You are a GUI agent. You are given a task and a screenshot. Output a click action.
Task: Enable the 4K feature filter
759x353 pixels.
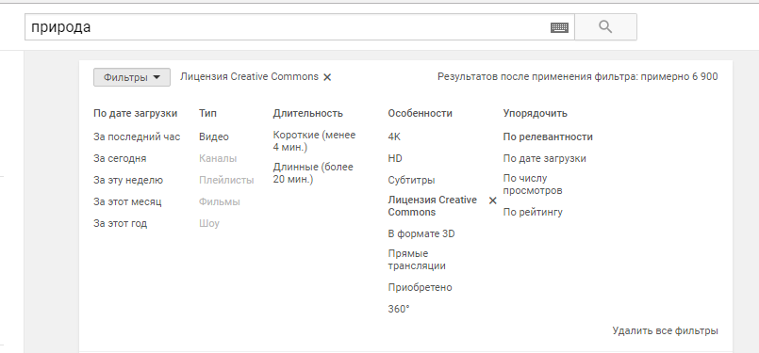(x=394, y=136)
